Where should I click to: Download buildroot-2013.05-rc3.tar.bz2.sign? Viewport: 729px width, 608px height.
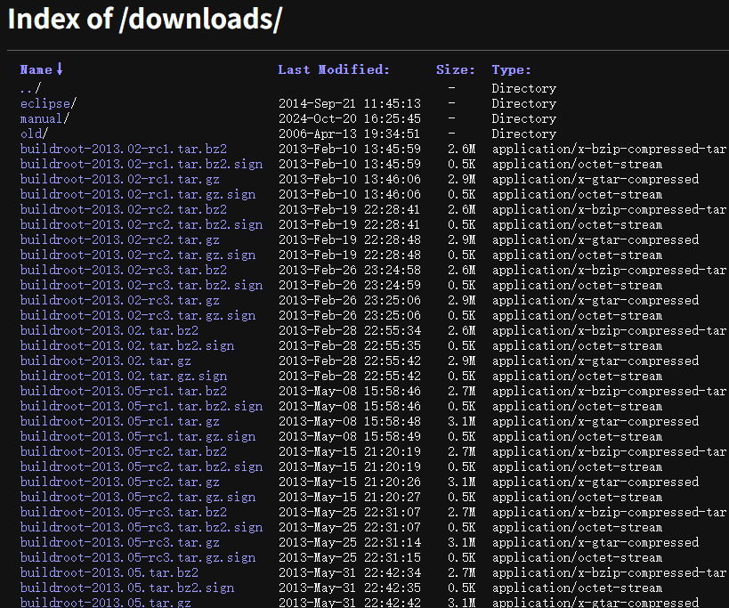[x=142, y=527]
